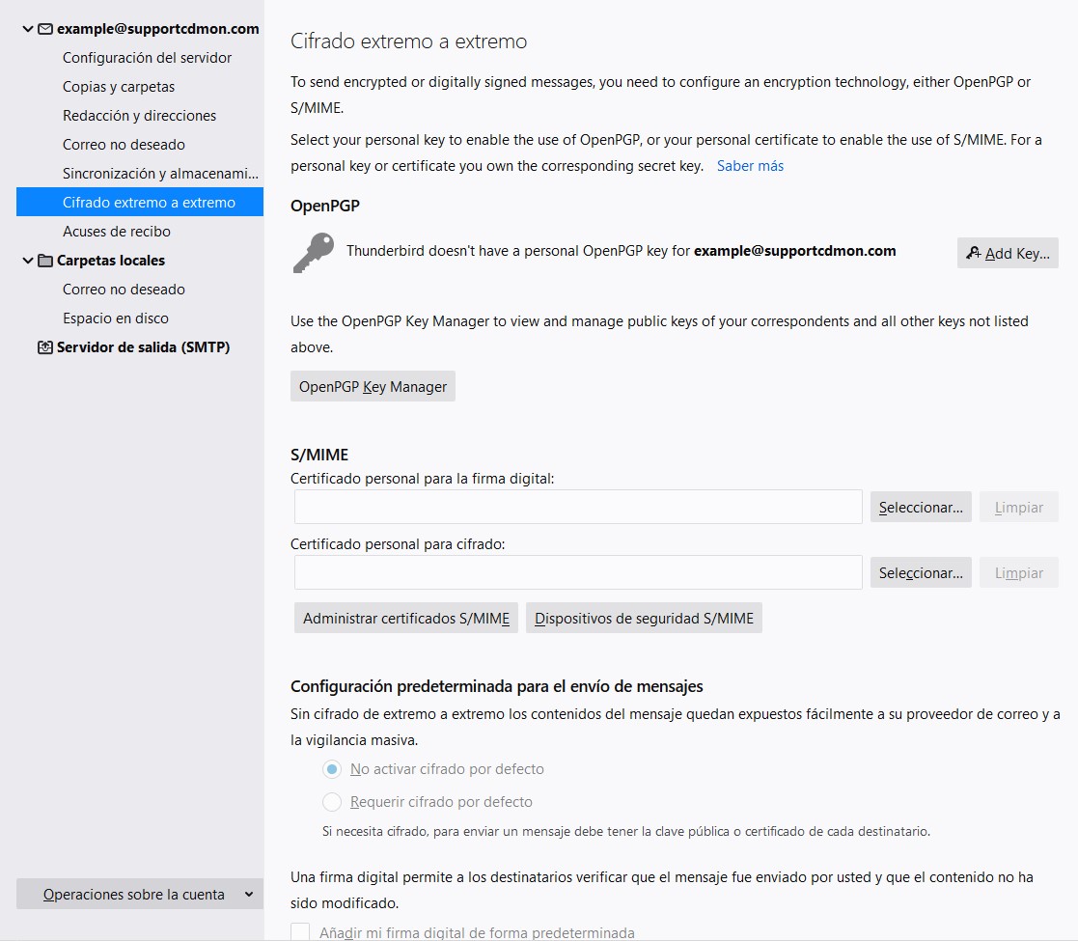Click the encryption certificate text field
The width and height of the screenshot is (1078, 941).
click(x=577, y=572)
